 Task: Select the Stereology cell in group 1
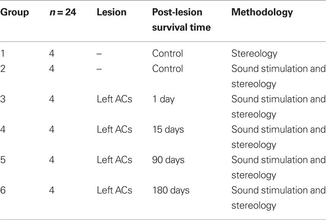tap(254, 54)
